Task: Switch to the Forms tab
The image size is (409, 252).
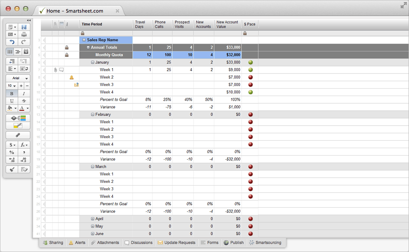Action: pos(209,242)
